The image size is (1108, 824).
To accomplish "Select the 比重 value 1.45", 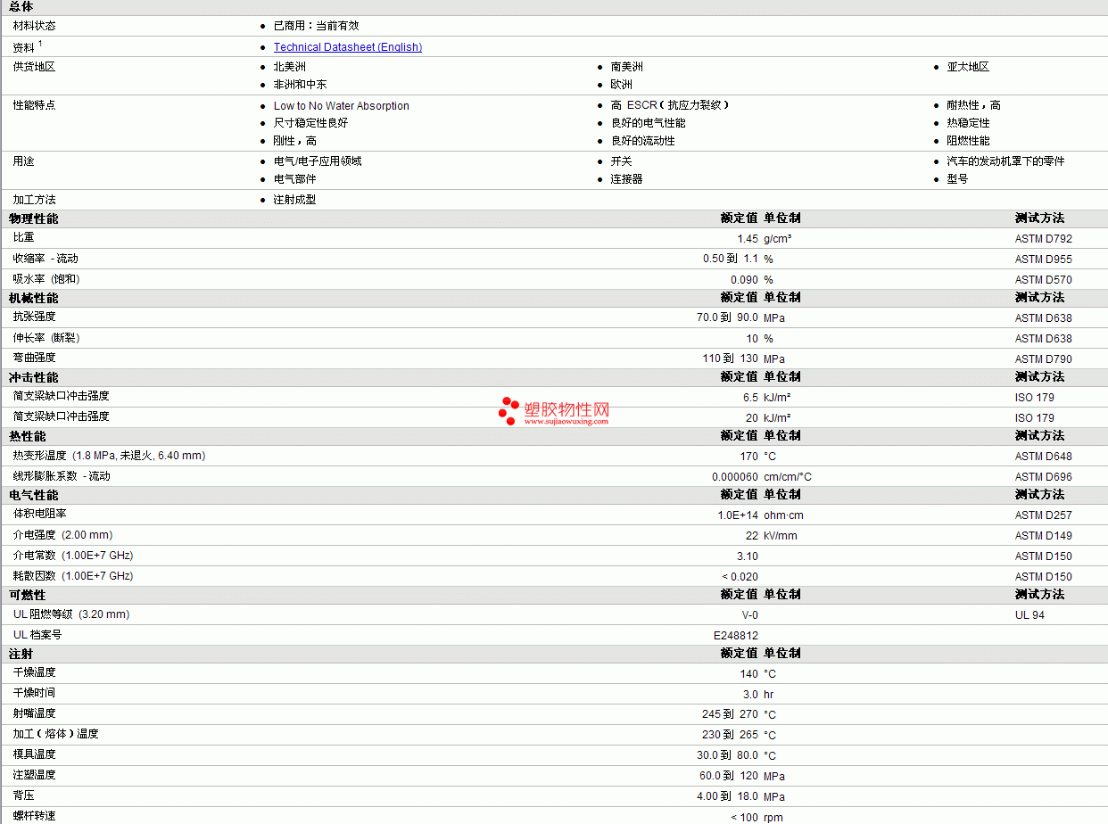I will [748, 239].
